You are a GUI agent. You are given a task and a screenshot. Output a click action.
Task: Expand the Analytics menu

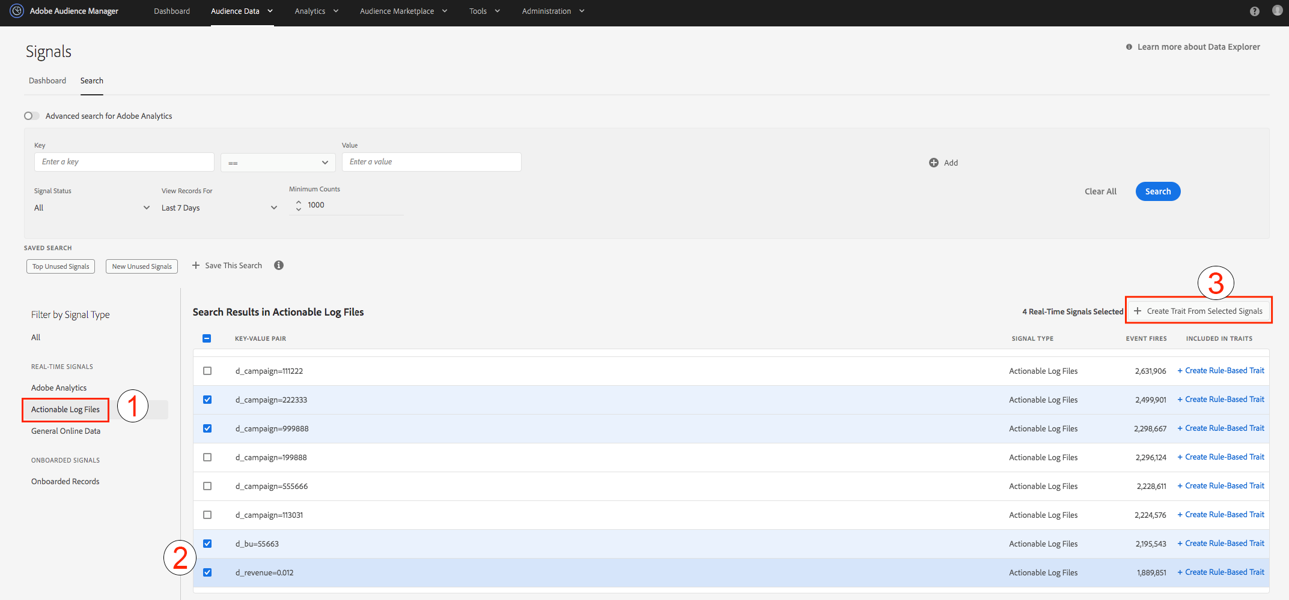click(x=317, y=11)
